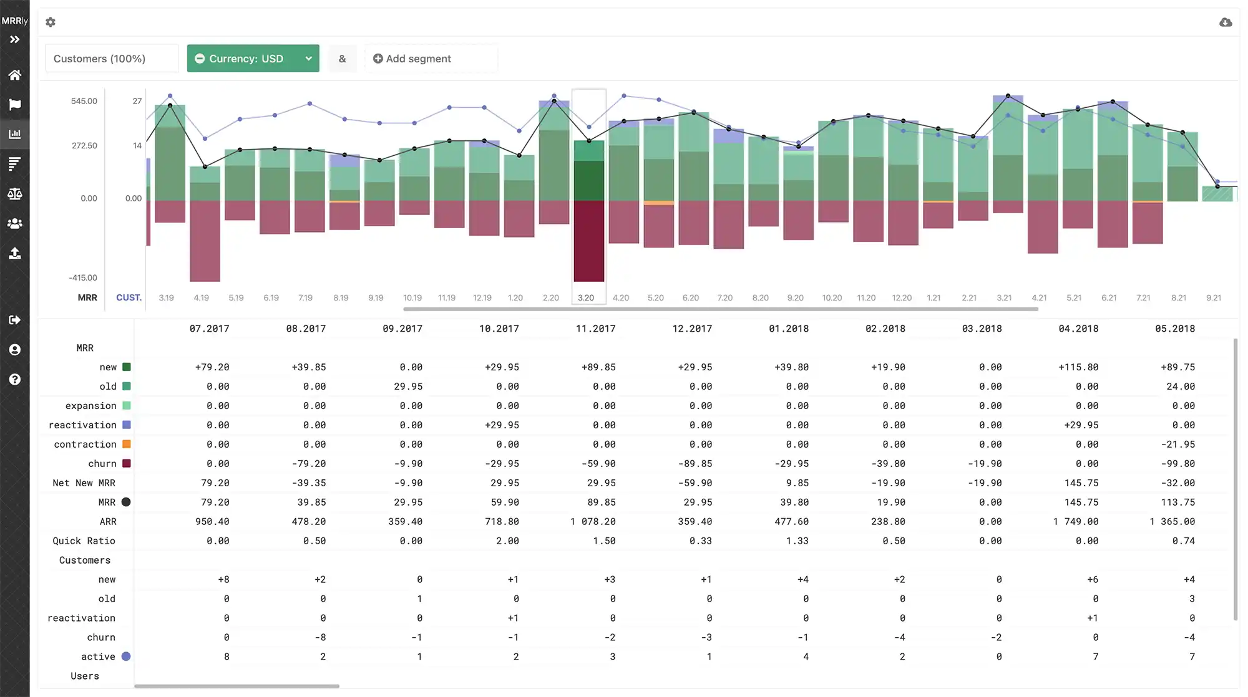Viewport: 1248px width, 697px height.
Task: Select the 9.21 month on the chart axis
Action: click(x=1214, y=297)
